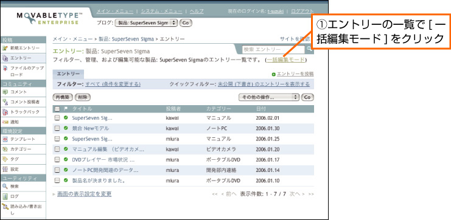Click Go button beside その他の操作
This screenshot has height=220, width=451.
307,97
